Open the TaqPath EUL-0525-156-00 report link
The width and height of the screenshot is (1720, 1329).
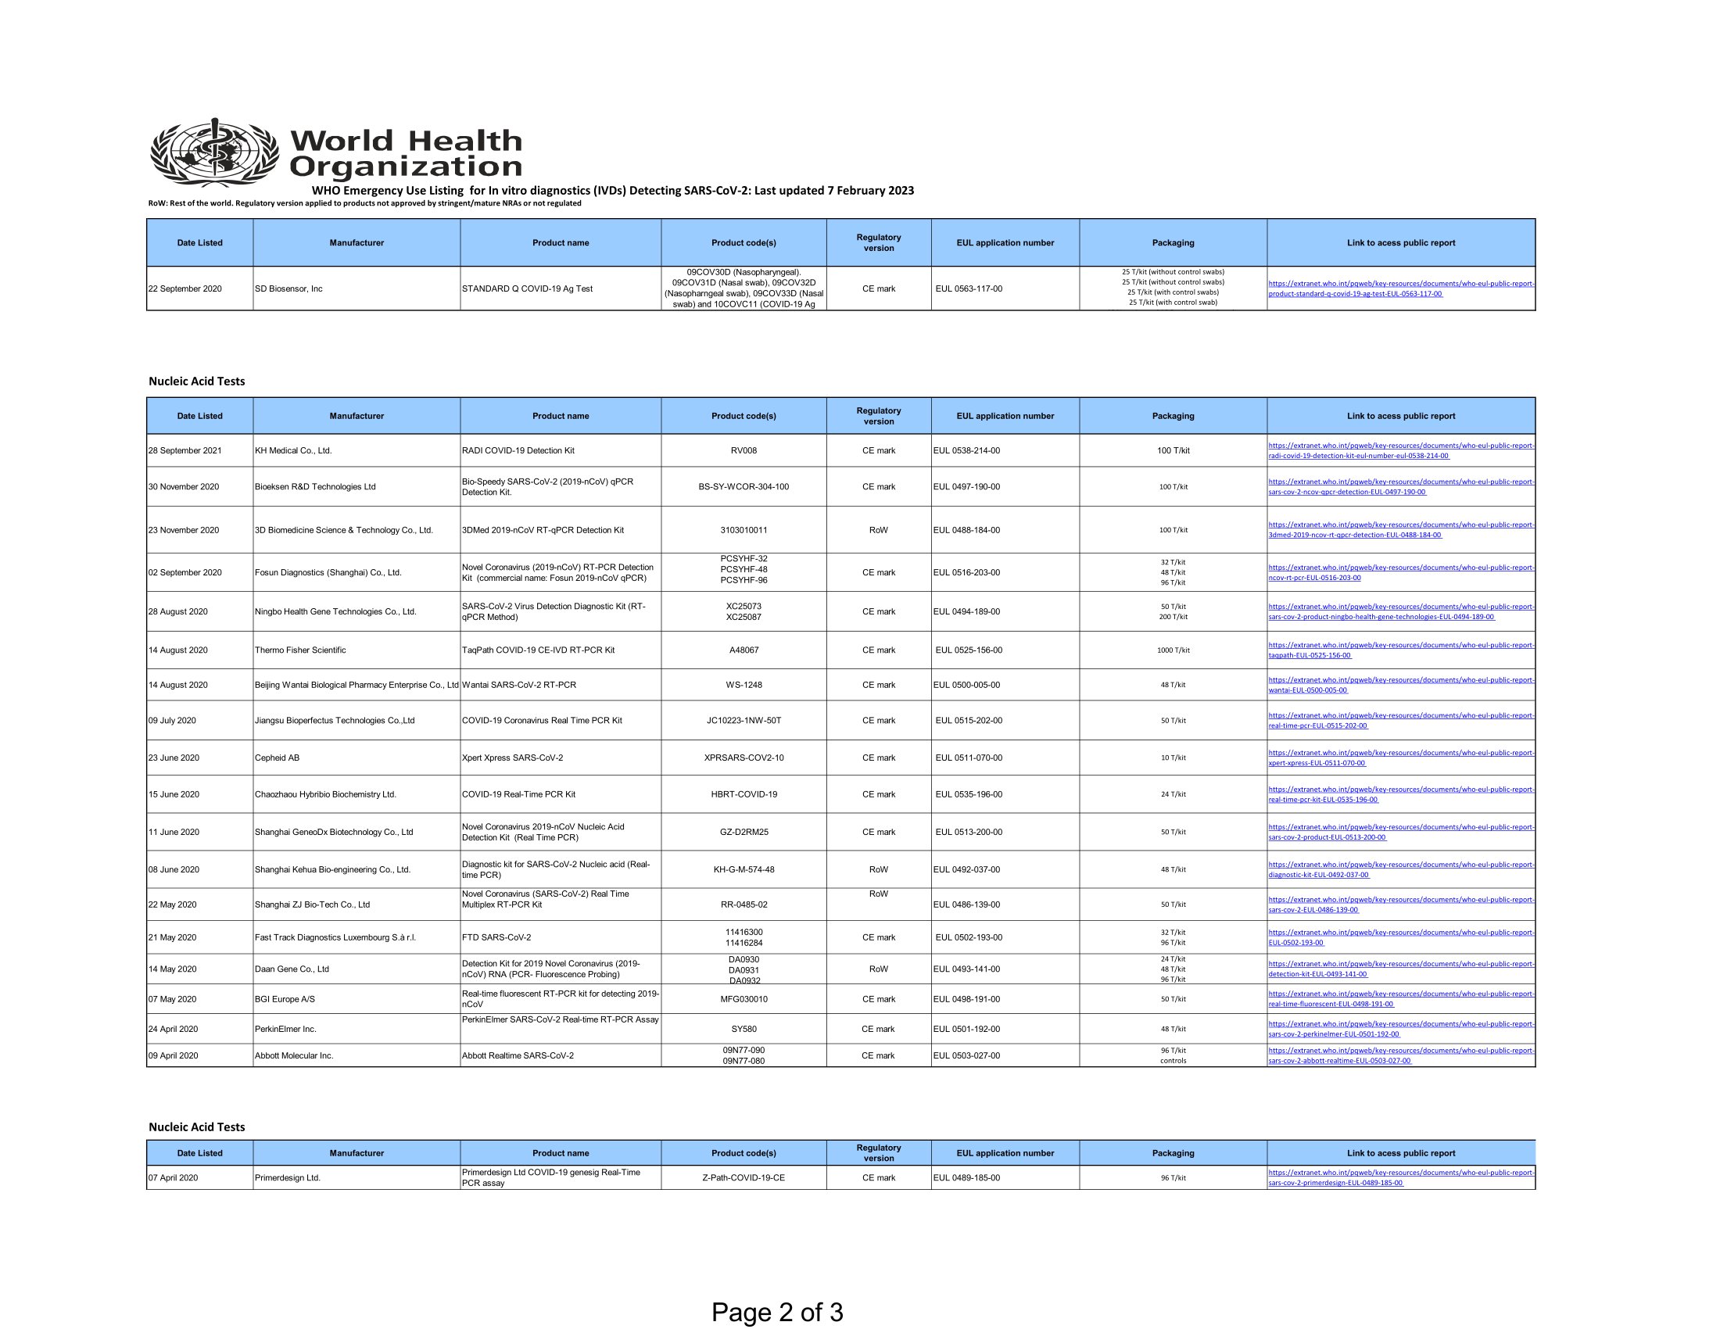point(1401,650)
